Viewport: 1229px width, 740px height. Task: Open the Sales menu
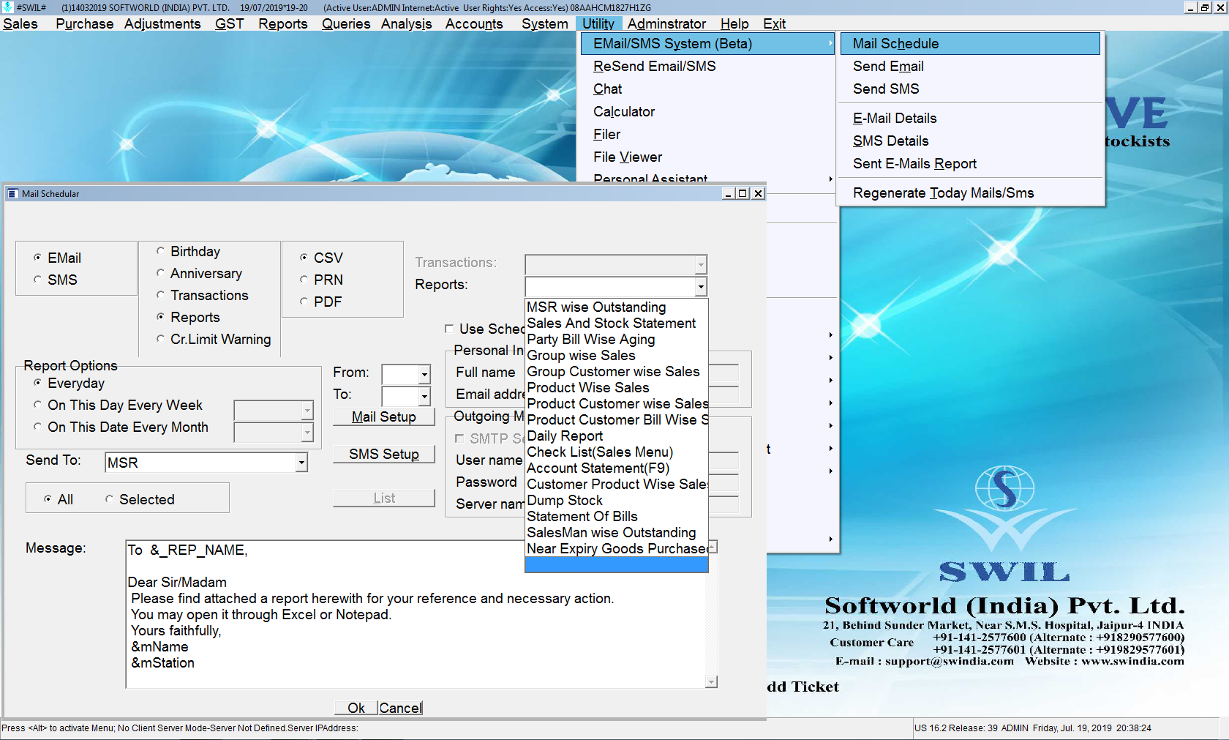(20, 23)
